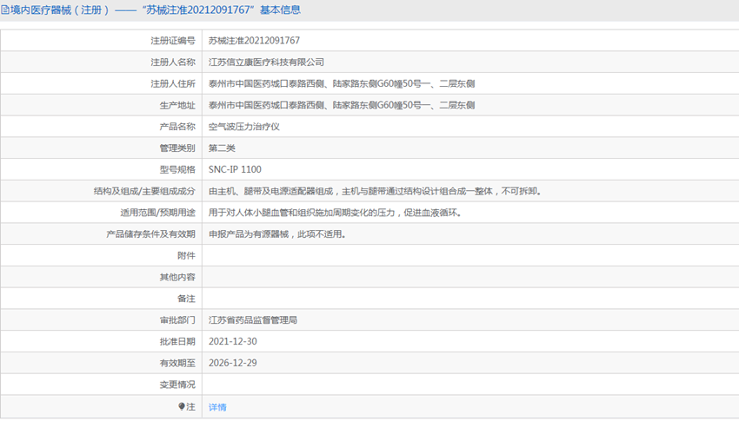
Task: Open the 详情 link in the 注 row
Action: pyautogui.click(x=217, y=407)
